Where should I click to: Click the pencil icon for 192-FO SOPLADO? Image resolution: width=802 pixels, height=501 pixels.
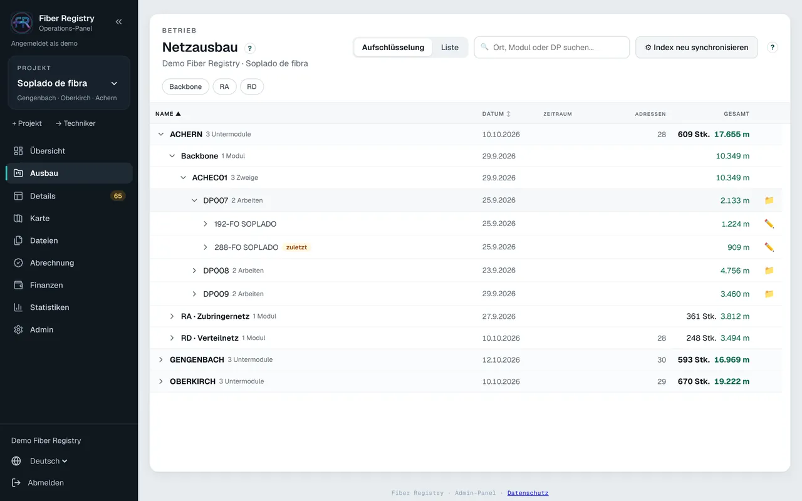769,224
